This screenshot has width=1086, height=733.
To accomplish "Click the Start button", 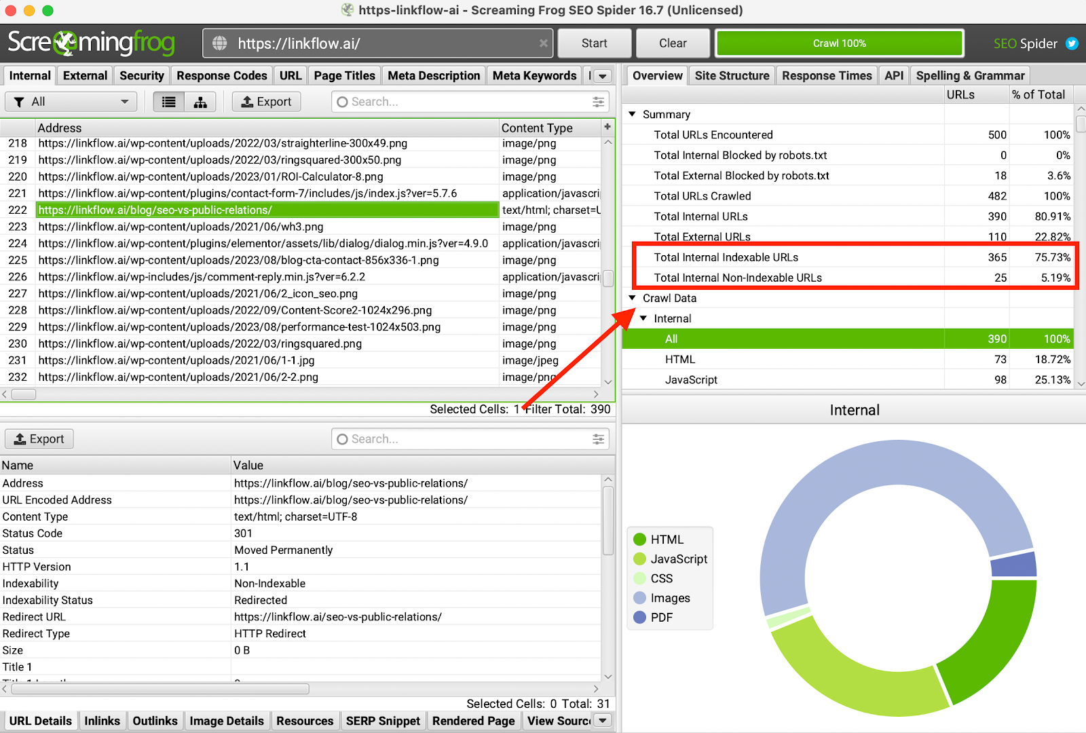I will point(595,43).
